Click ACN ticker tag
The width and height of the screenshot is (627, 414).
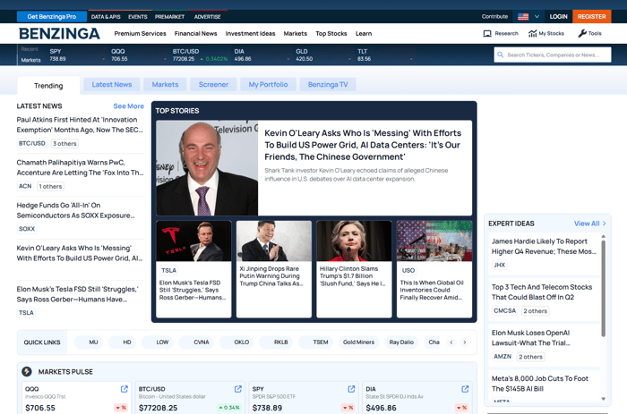(x=25, y=187)
